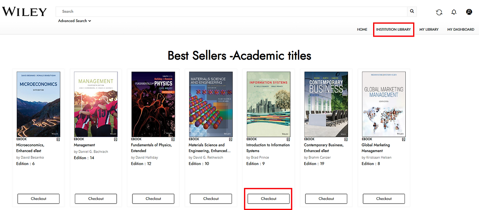Expand the Advanced Search dropdown
Viewport: 479px width, 210px height.
pyautogui.click(x=74, y=21)
